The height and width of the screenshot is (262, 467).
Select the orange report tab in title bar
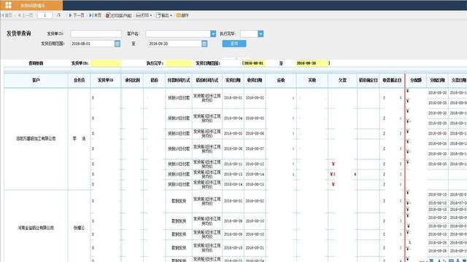[31, 5]
